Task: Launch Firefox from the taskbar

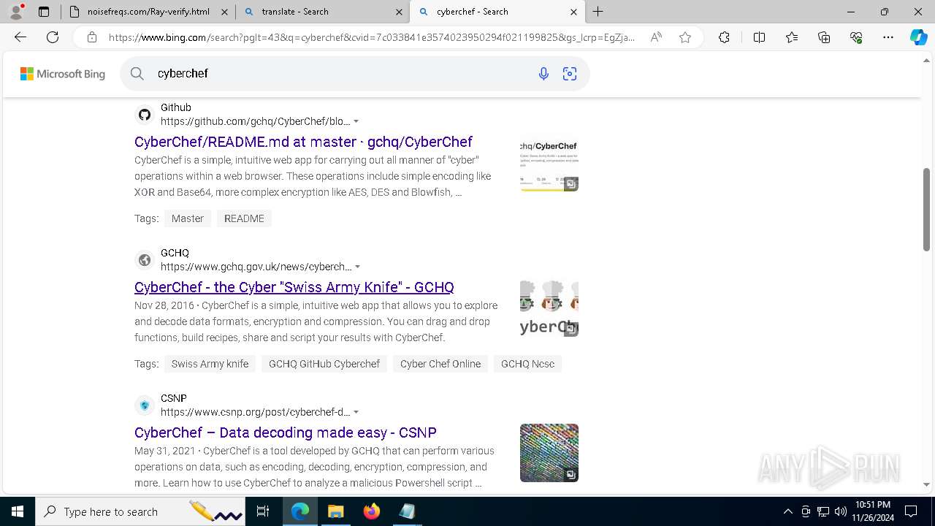Action: click(x=372, y=511)
